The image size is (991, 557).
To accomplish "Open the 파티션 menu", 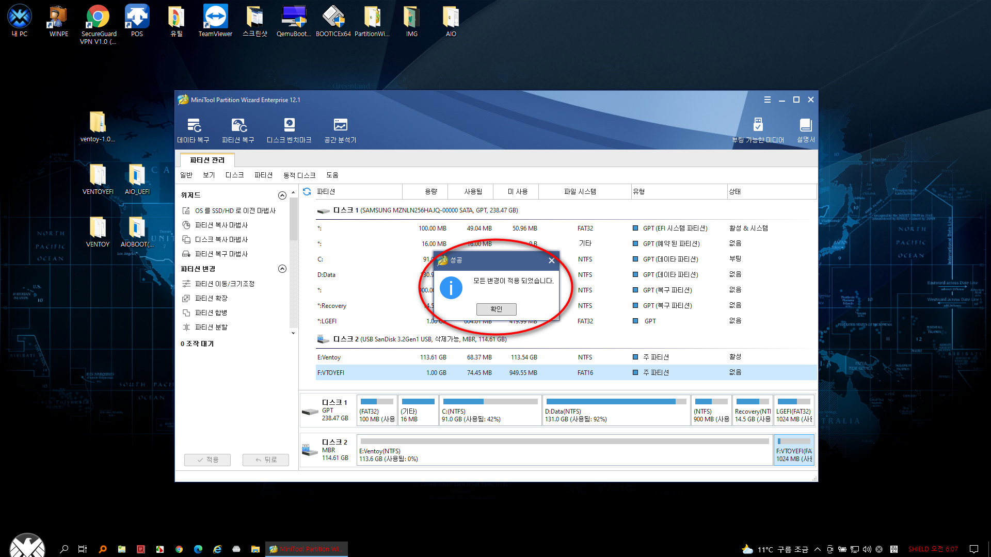I will [x=263, y=175].
